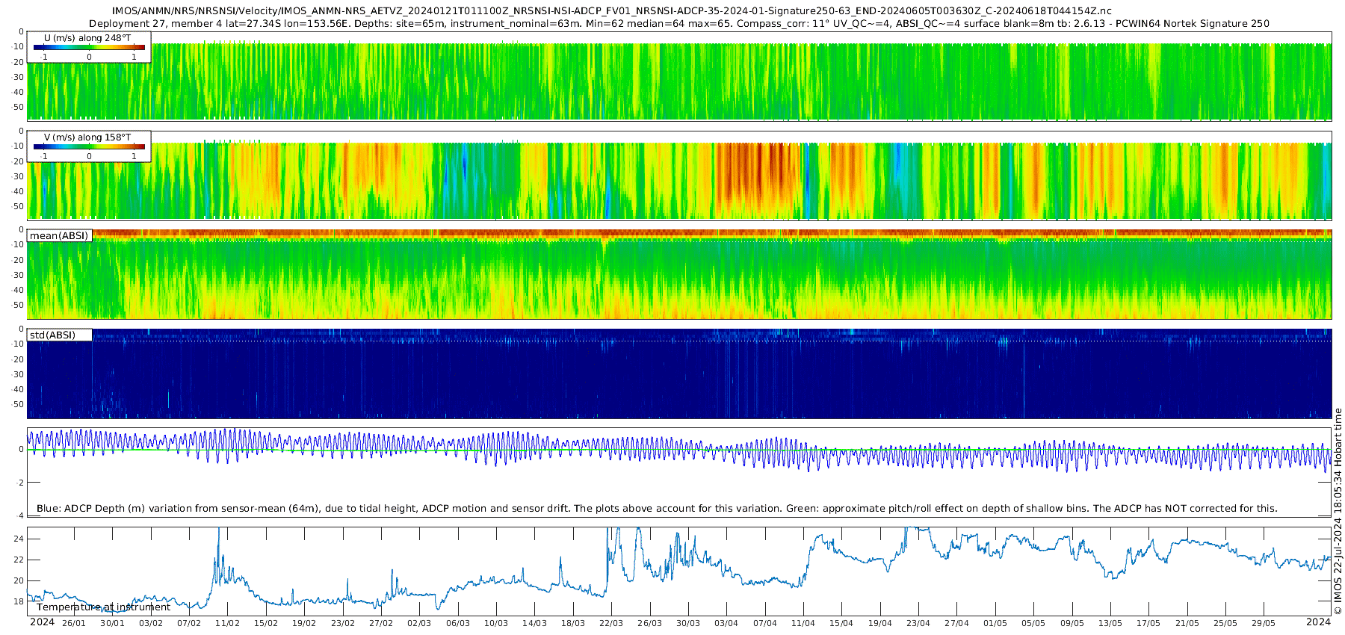The width and height of the screenshot is (1345, 635).
Task: Click the 21/05 date tick label
Action: pyautogui.click(x=1187, y=623)
